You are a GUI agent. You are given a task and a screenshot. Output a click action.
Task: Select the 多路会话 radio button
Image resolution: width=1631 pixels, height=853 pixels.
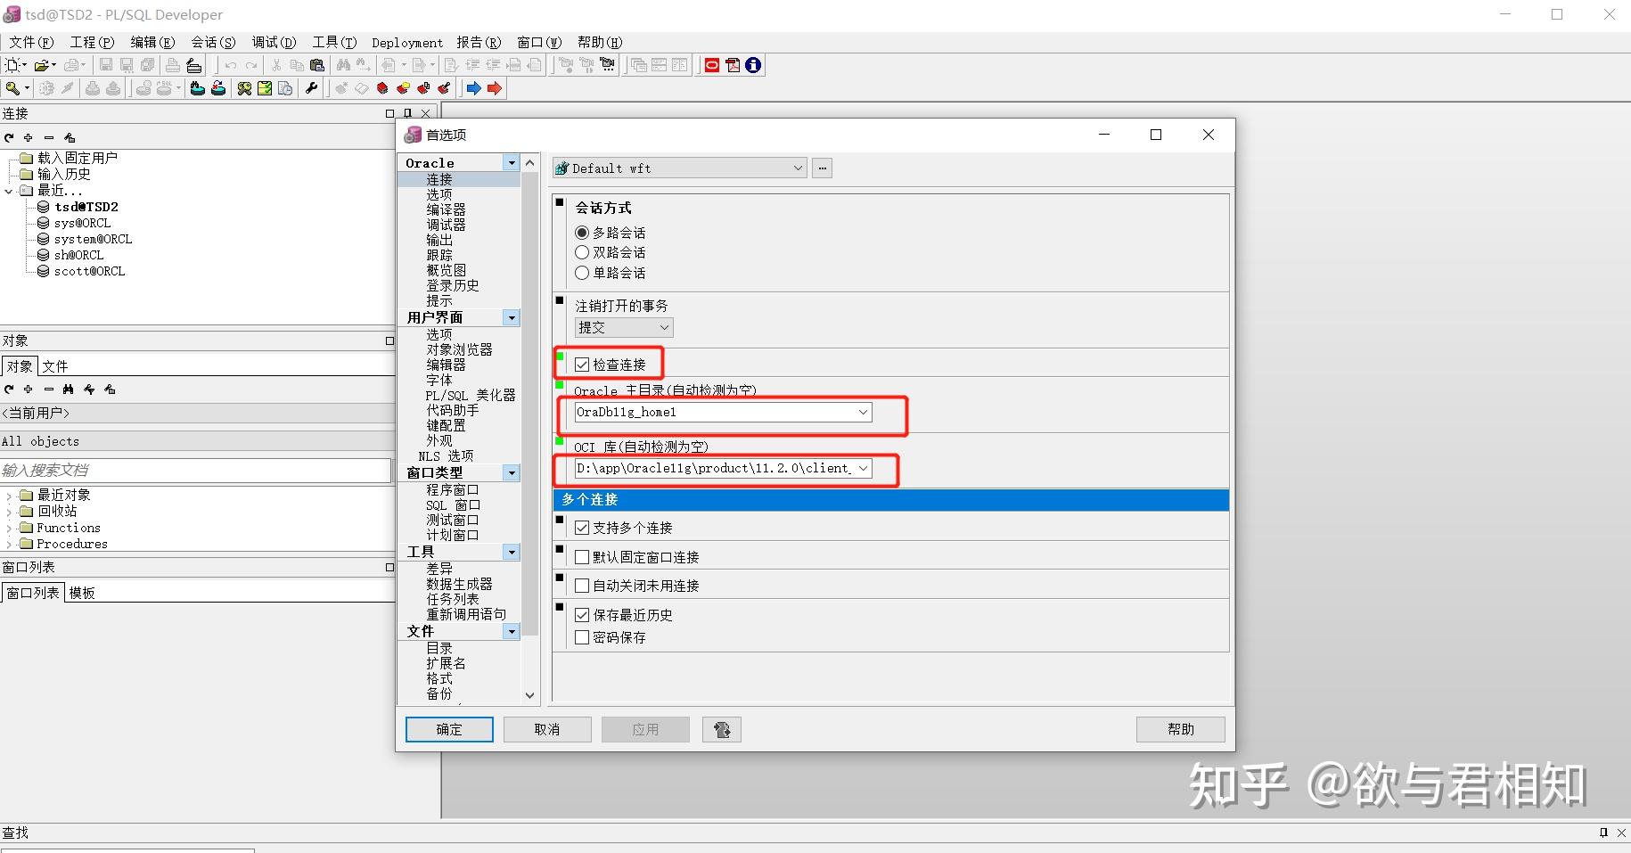pos(582,233)
